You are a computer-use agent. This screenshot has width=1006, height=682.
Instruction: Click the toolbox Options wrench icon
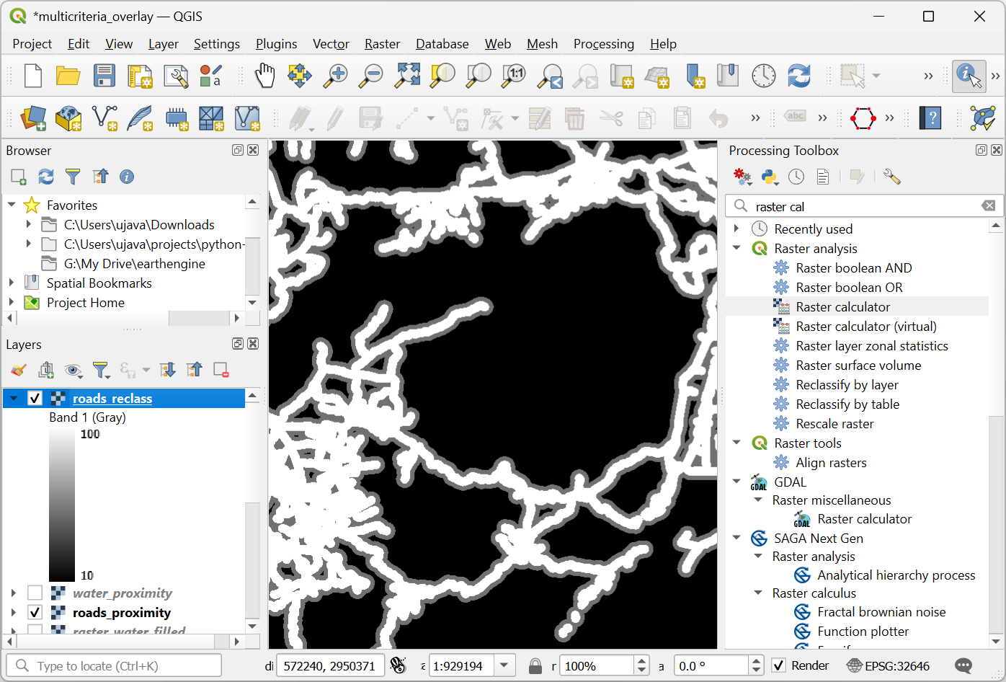coord(891,177)
